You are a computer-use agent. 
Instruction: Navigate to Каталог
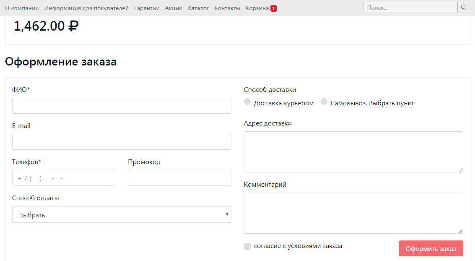click(198, 8)
